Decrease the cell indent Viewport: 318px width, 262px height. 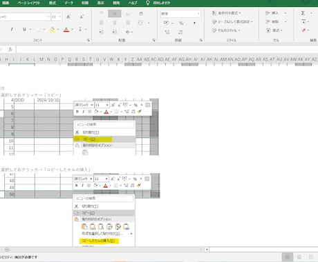(x=101, y=32)
